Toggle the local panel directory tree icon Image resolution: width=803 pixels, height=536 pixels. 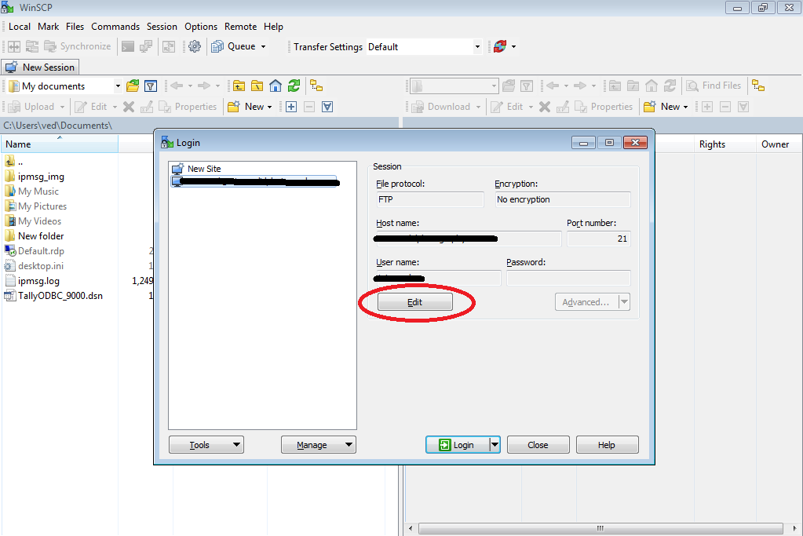tap(316, 86)
